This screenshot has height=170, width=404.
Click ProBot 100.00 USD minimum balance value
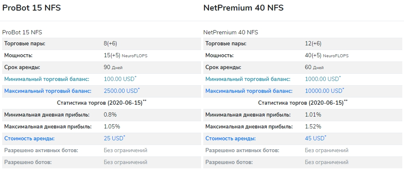[120, 79]
